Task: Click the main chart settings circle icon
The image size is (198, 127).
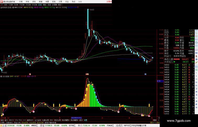Action: point(13,7)
